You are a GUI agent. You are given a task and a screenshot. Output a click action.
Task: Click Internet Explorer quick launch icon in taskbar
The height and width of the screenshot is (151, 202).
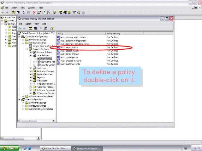click(30, 148)
